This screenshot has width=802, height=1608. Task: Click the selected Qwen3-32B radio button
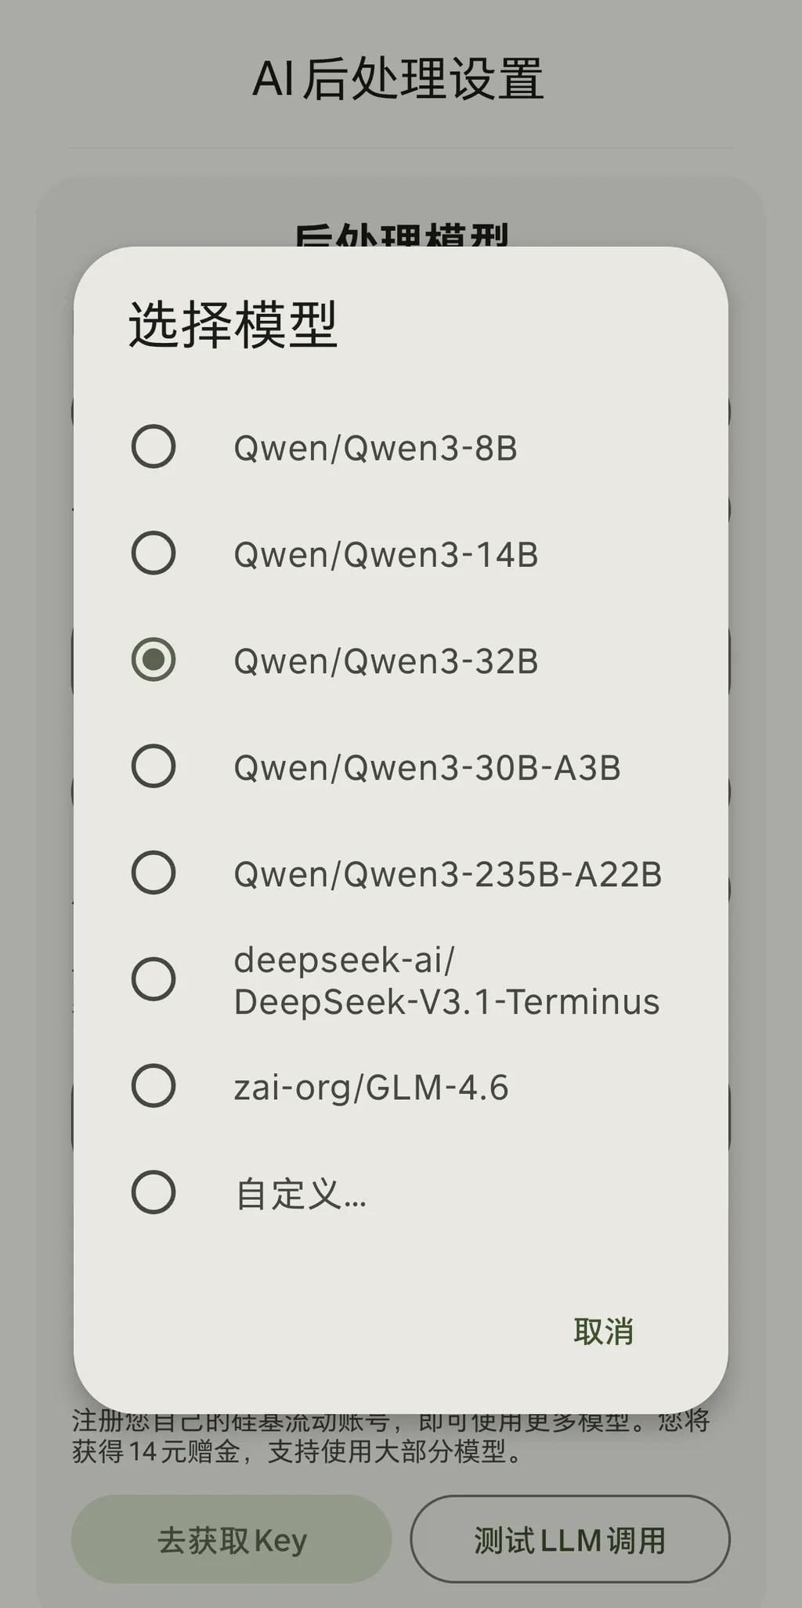tap(154, 660)
